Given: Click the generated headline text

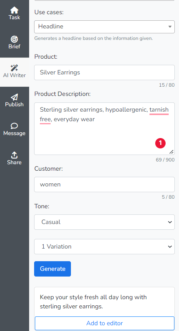Looking at the screenshot, I should (93, 301).
